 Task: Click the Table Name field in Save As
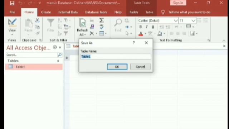(116, 57)
